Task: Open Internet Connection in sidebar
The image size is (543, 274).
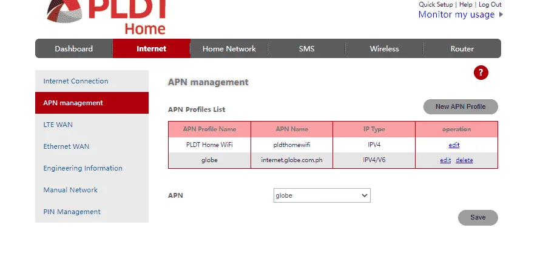Action: pos(92,81)
